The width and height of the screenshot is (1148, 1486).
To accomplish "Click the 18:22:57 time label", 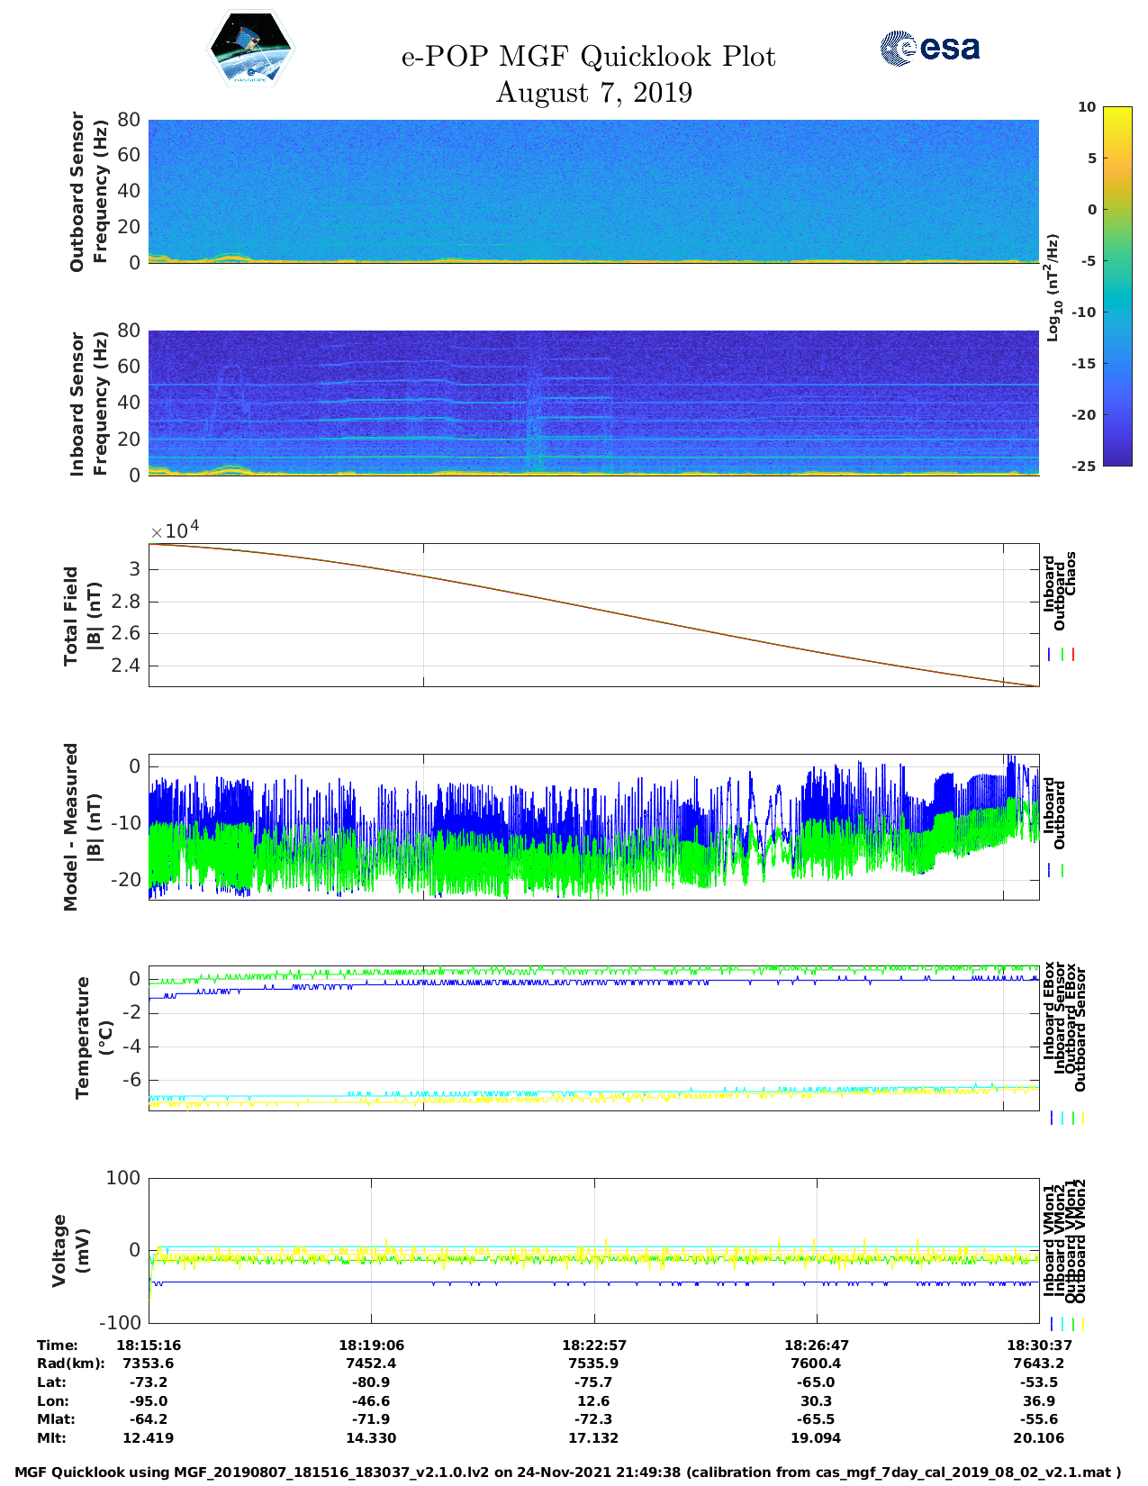I will (x=593, y=1345).
